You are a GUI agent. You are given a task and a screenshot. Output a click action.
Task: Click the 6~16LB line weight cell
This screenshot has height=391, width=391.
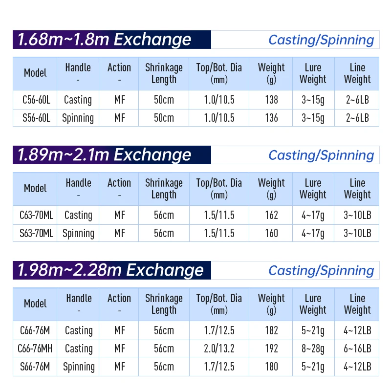tap(357, 348)
